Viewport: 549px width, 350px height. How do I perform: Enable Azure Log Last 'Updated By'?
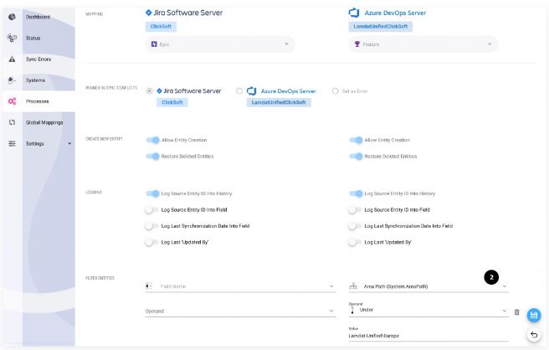coord(355,242)
